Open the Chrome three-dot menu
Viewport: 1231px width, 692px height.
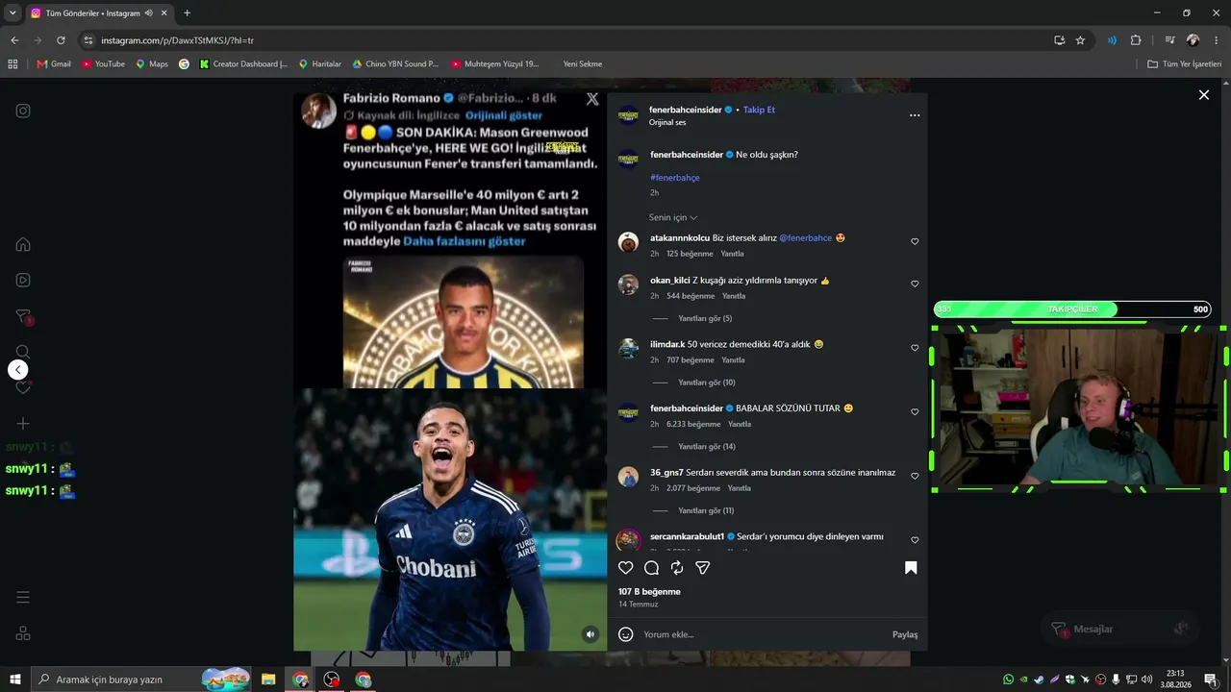(1216, 40)
